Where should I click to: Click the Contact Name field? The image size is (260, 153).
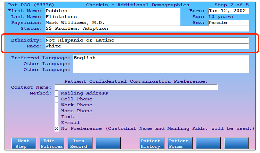pos(137,87)
